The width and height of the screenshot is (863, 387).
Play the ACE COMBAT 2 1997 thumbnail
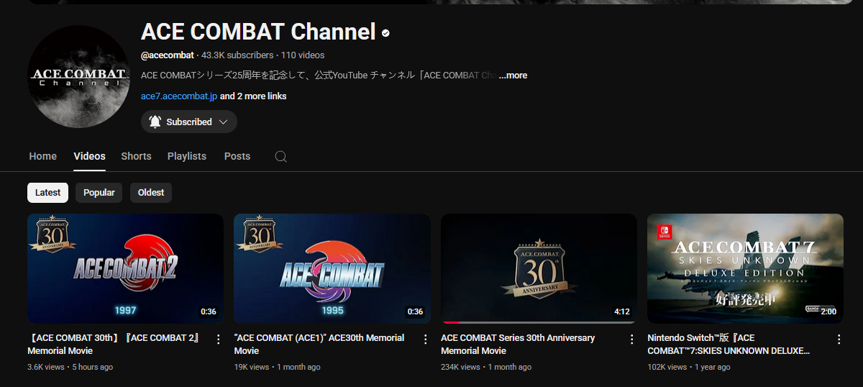pos(125,268)
